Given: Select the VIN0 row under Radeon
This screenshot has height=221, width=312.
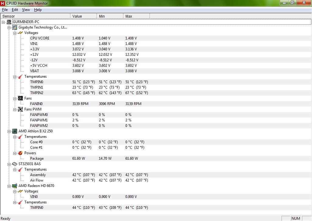Looking at the screenshot, I should 170,197.
